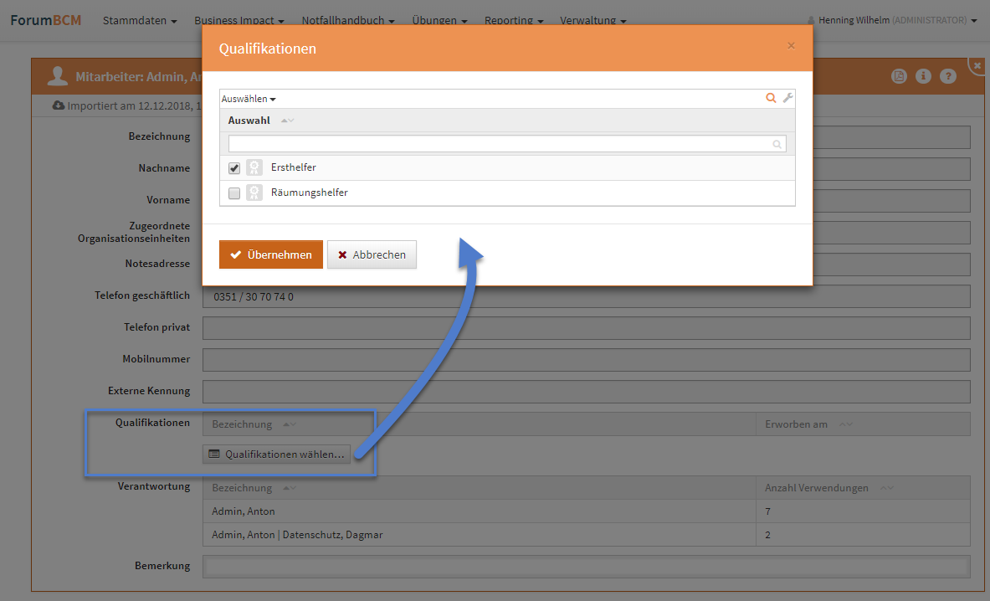Screen dimensions: 990x601
Task: Click the Übernehmen button
Action: click(270, 255)
